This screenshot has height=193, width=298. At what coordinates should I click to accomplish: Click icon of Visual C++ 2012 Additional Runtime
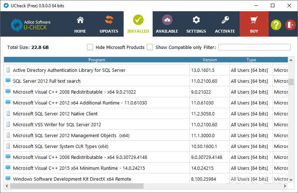pos(8,102)
